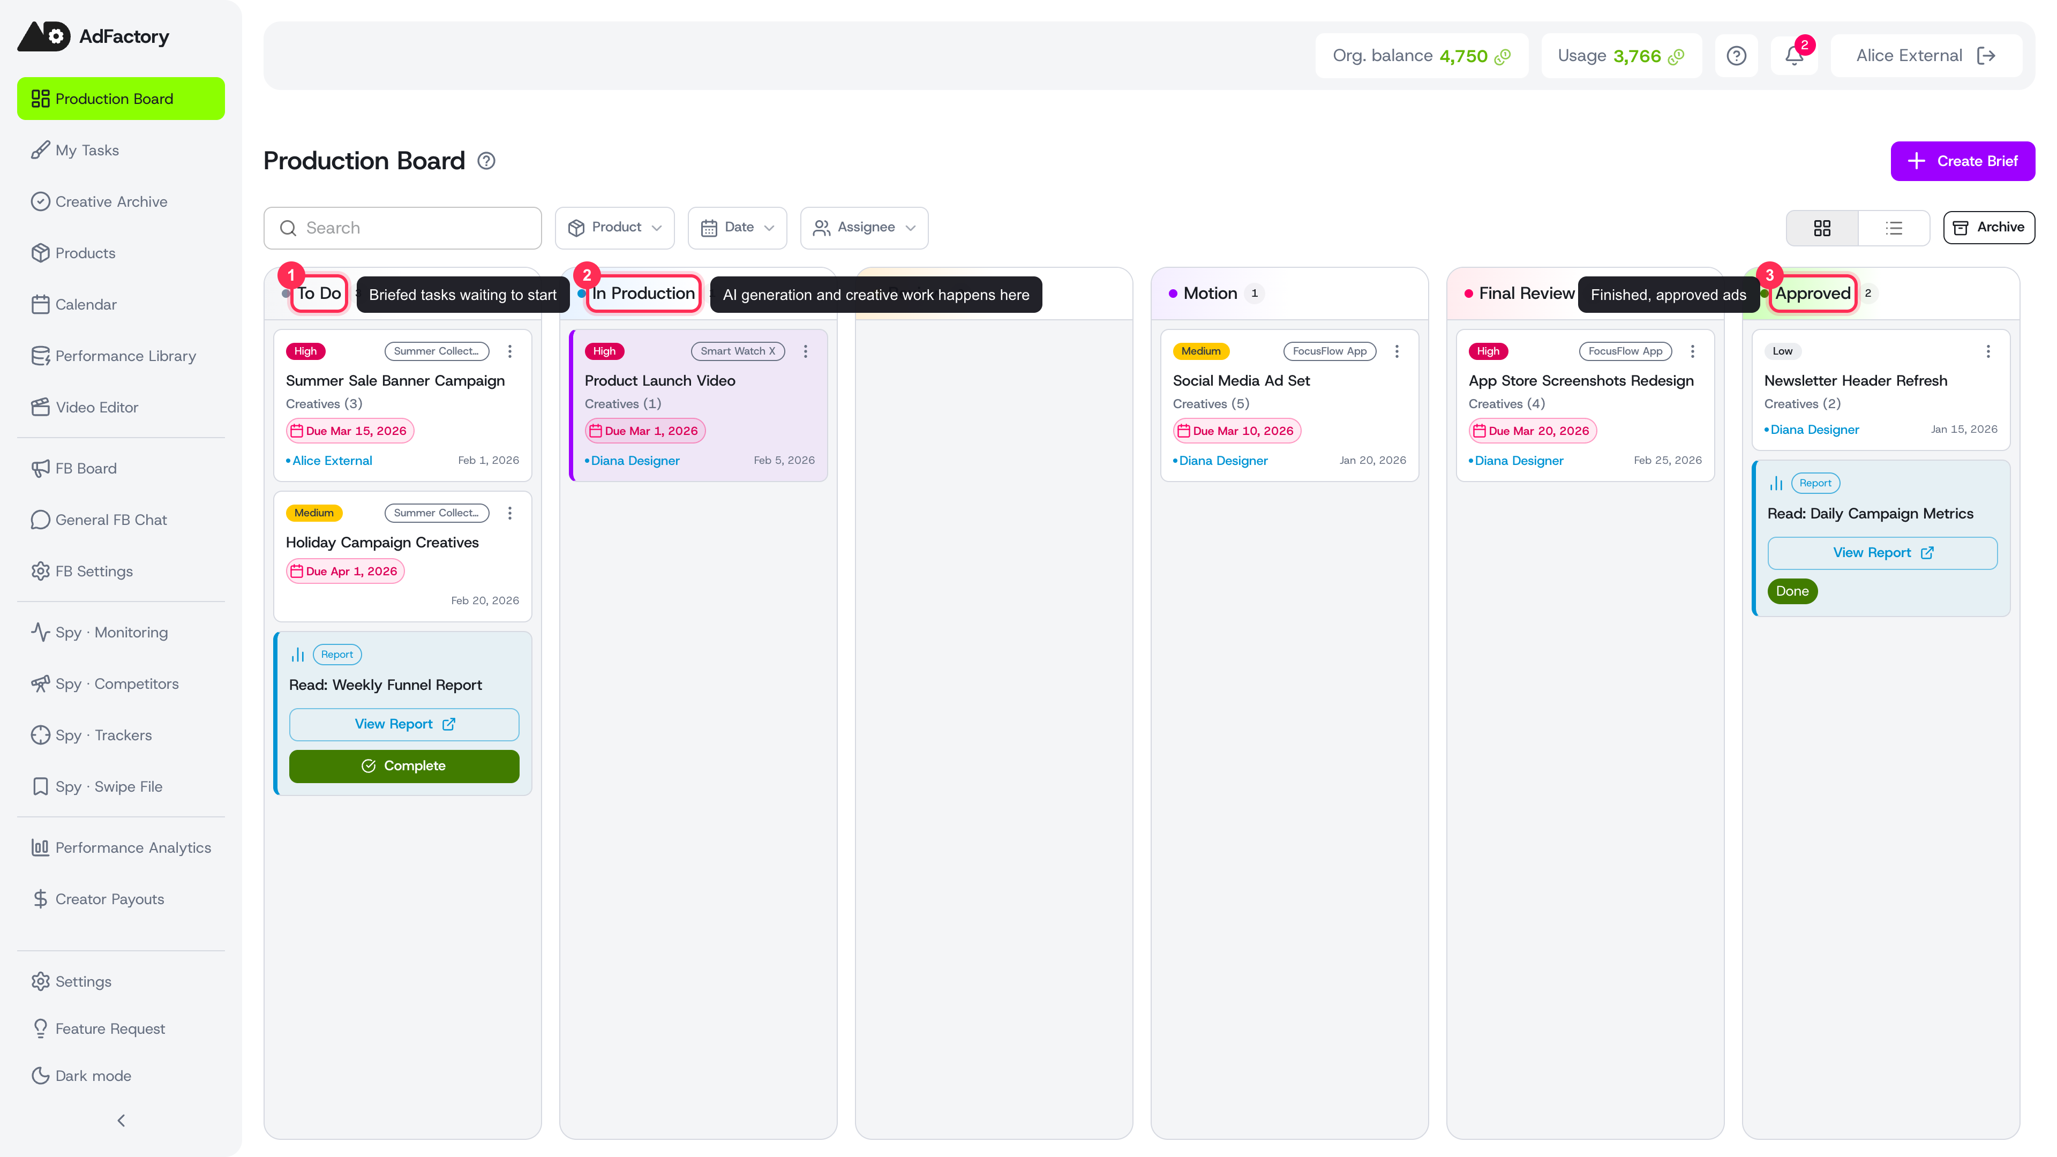The image size is (2057, 1157).
Task: Click Done badge on Daily Campaign Metrics
Action: tap(1792, 592)
